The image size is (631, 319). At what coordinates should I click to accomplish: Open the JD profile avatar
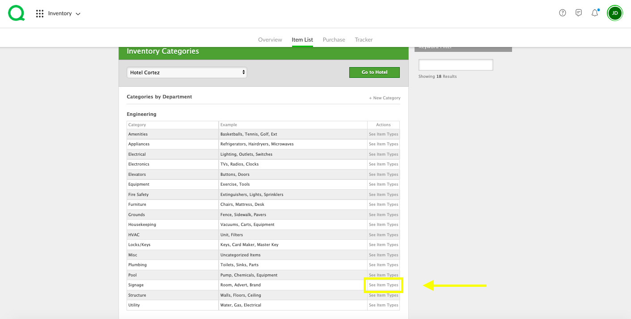pos(615,13)
